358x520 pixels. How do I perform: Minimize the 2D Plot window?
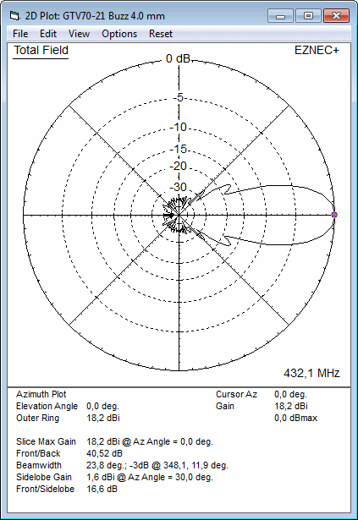tap(281, 16)
